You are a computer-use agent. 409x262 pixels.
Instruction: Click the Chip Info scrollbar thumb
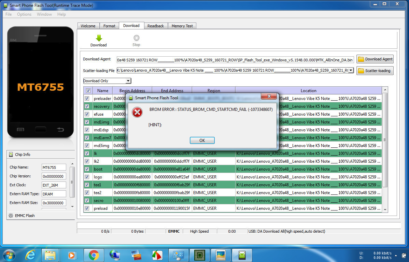point(72,182)
